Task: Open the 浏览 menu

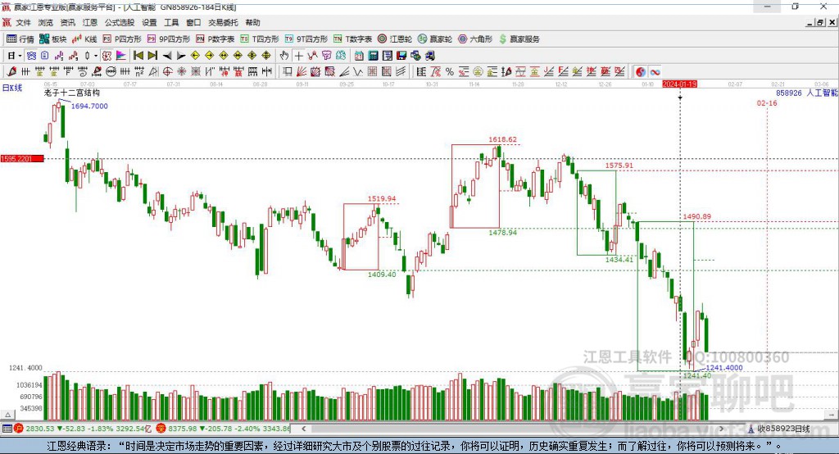Action: (x=46, y=22)
